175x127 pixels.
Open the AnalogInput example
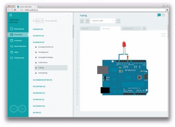tap(43, 52)
